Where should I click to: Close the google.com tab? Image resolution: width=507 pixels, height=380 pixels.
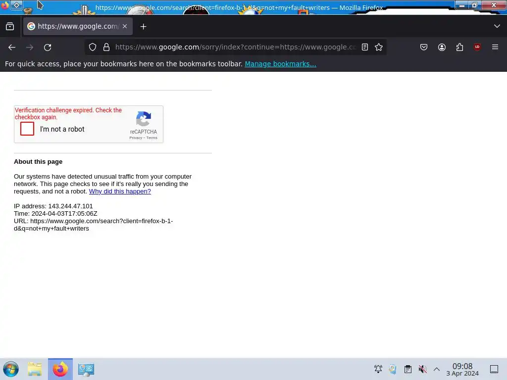pyautogui.click(x=125, y=26)
